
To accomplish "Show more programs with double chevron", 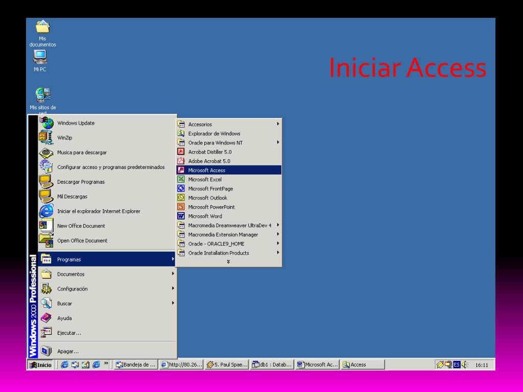I will (x=228, y=262).
